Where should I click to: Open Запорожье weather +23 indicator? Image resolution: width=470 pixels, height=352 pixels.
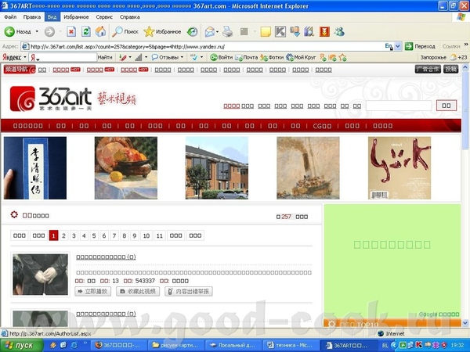(443, 57)
